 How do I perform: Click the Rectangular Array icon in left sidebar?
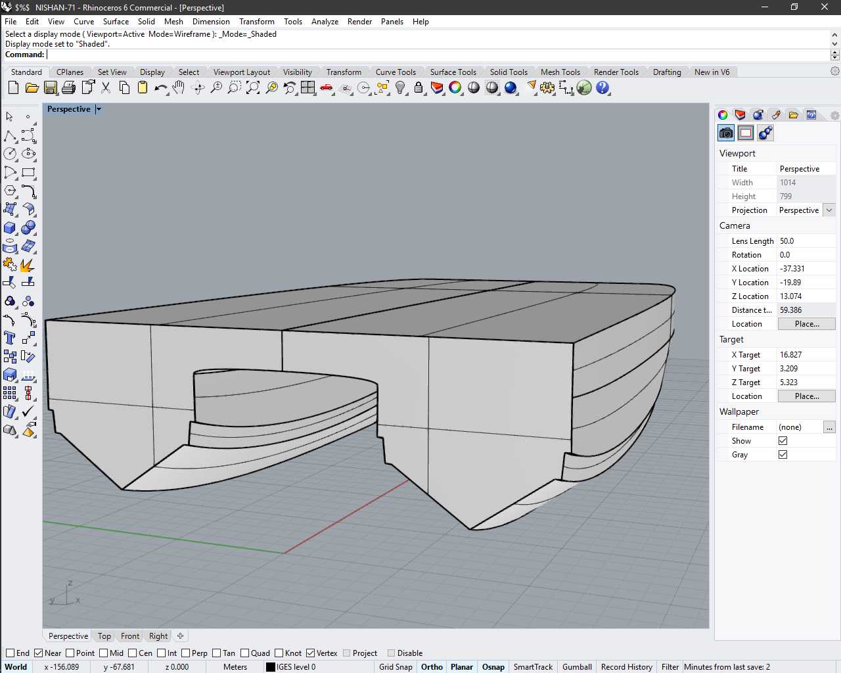[10, 393]
